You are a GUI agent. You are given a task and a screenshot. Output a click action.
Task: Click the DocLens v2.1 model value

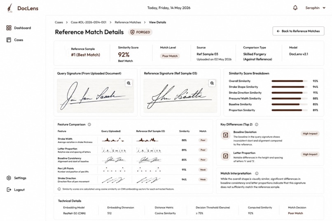pyautogui.click(x=299, y=54)
